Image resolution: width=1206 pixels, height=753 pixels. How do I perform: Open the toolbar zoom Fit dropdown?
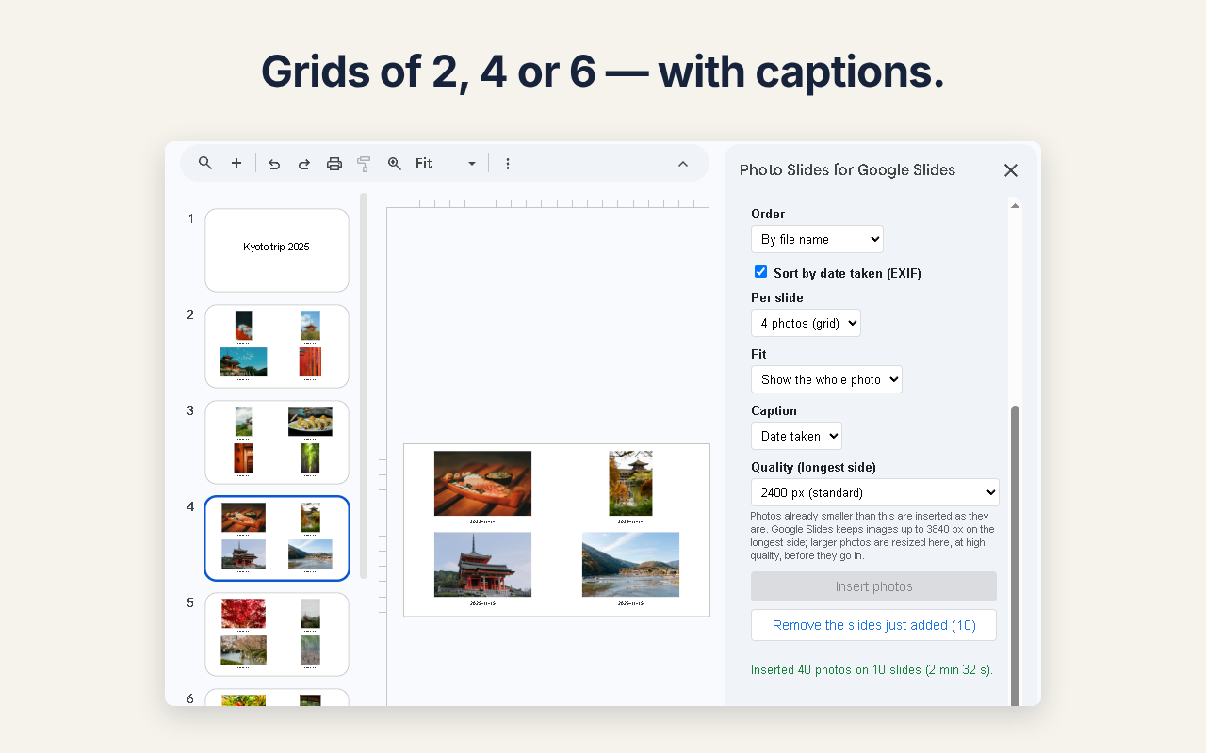tap(446, 164)
